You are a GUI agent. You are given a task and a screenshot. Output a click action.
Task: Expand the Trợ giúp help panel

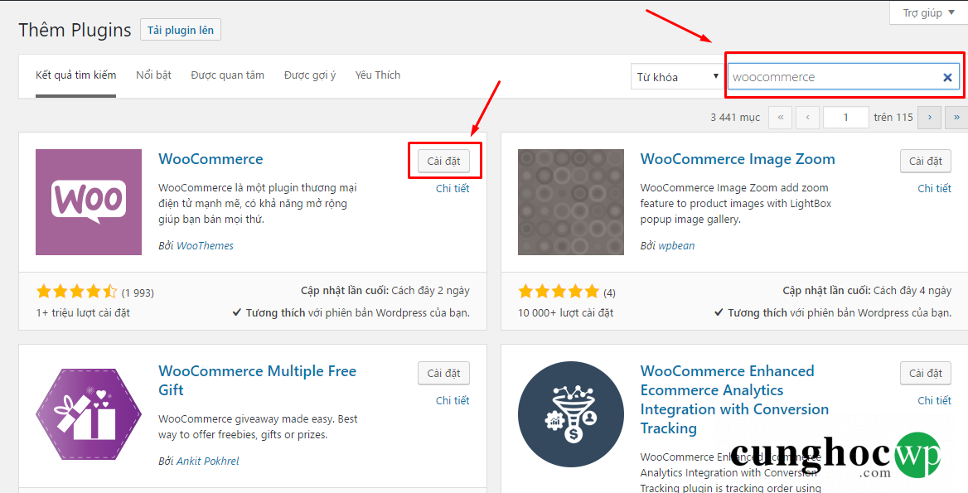coord(928,13)
